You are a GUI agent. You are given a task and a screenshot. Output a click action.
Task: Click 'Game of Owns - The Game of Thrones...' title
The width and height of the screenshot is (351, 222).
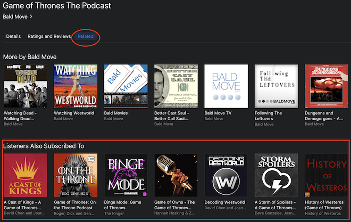point(174,205)
